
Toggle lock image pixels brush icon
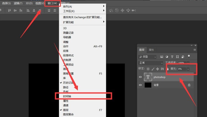coord(153,69)
